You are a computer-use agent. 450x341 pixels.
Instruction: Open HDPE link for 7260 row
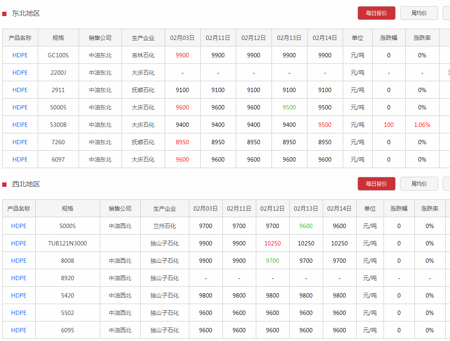(x=20, y=142)
